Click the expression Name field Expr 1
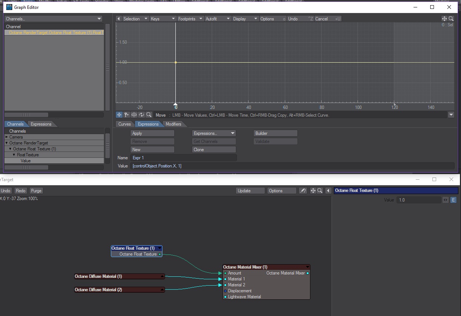461x316 pixels. 184,158
